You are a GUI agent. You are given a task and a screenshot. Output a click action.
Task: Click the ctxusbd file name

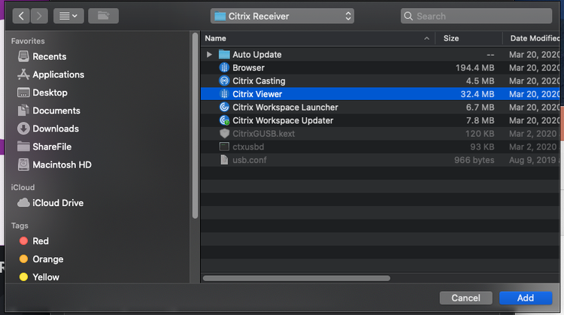tap(248, 147)
